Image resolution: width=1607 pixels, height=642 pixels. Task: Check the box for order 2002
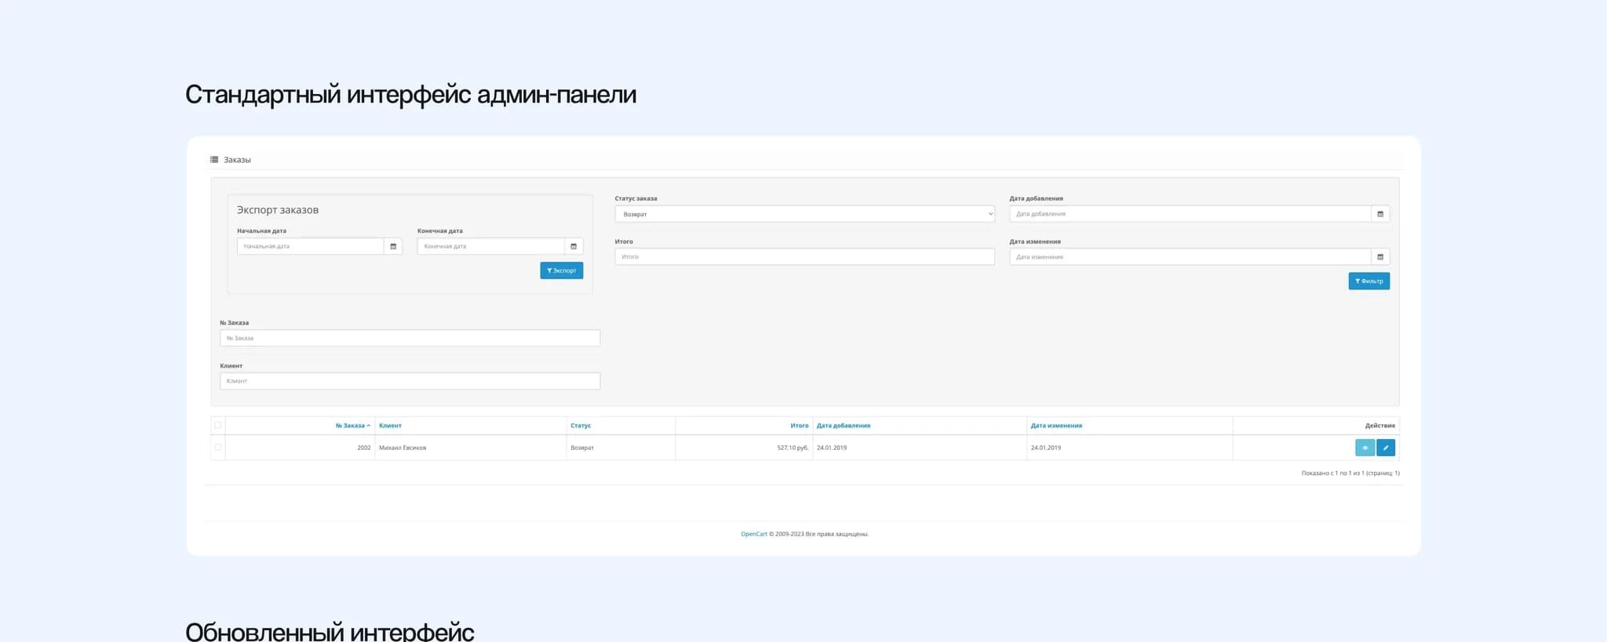coord(218,448)
